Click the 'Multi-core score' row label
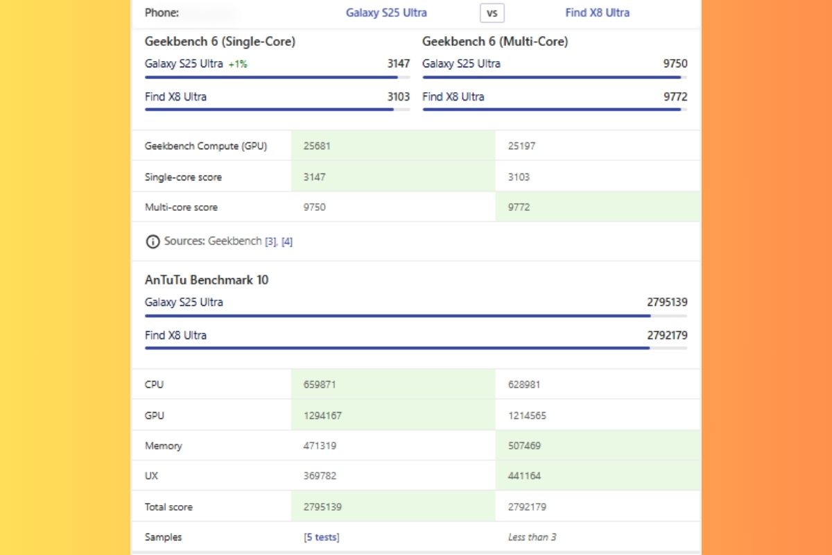The height and width of the screenshot is (555, 832). pyautogui.click(x=181, y=207)
